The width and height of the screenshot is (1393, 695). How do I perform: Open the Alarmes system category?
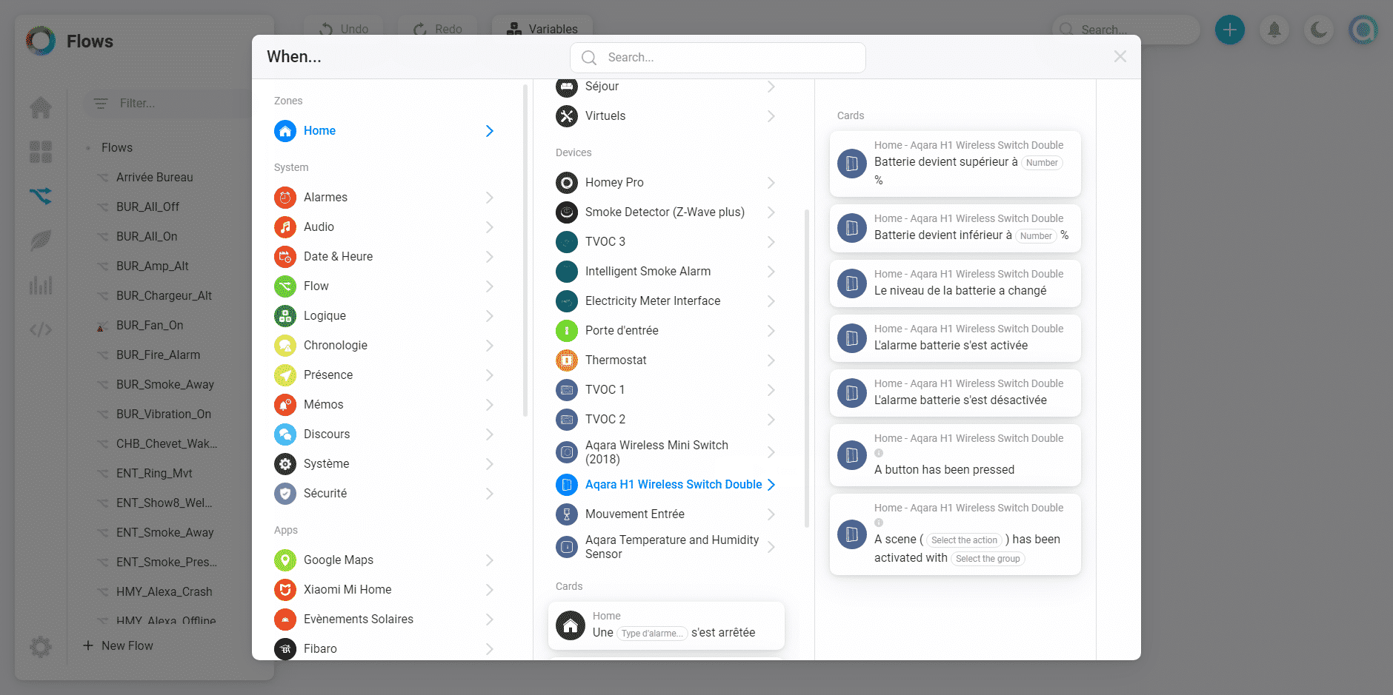click(x=384, y=197)
